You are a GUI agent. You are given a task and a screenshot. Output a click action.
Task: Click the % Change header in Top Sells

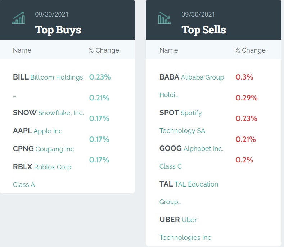(x=251, y=50)
